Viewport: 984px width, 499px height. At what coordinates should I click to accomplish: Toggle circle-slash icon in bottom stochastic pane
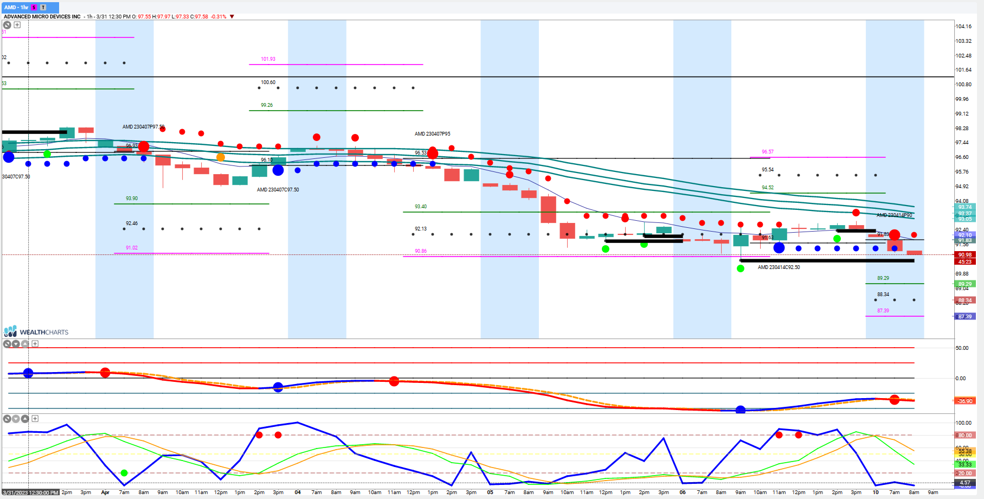tap(7, 419)
